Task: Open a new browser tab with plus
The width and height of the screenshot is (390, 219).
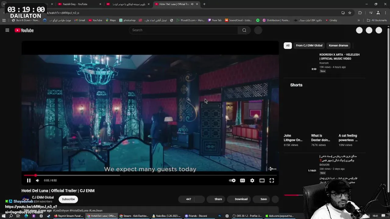Action: pos(204,4)
